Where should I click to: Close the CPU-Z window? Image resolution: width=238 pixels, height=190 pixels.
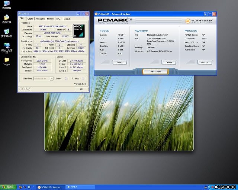tap(87, 14)
